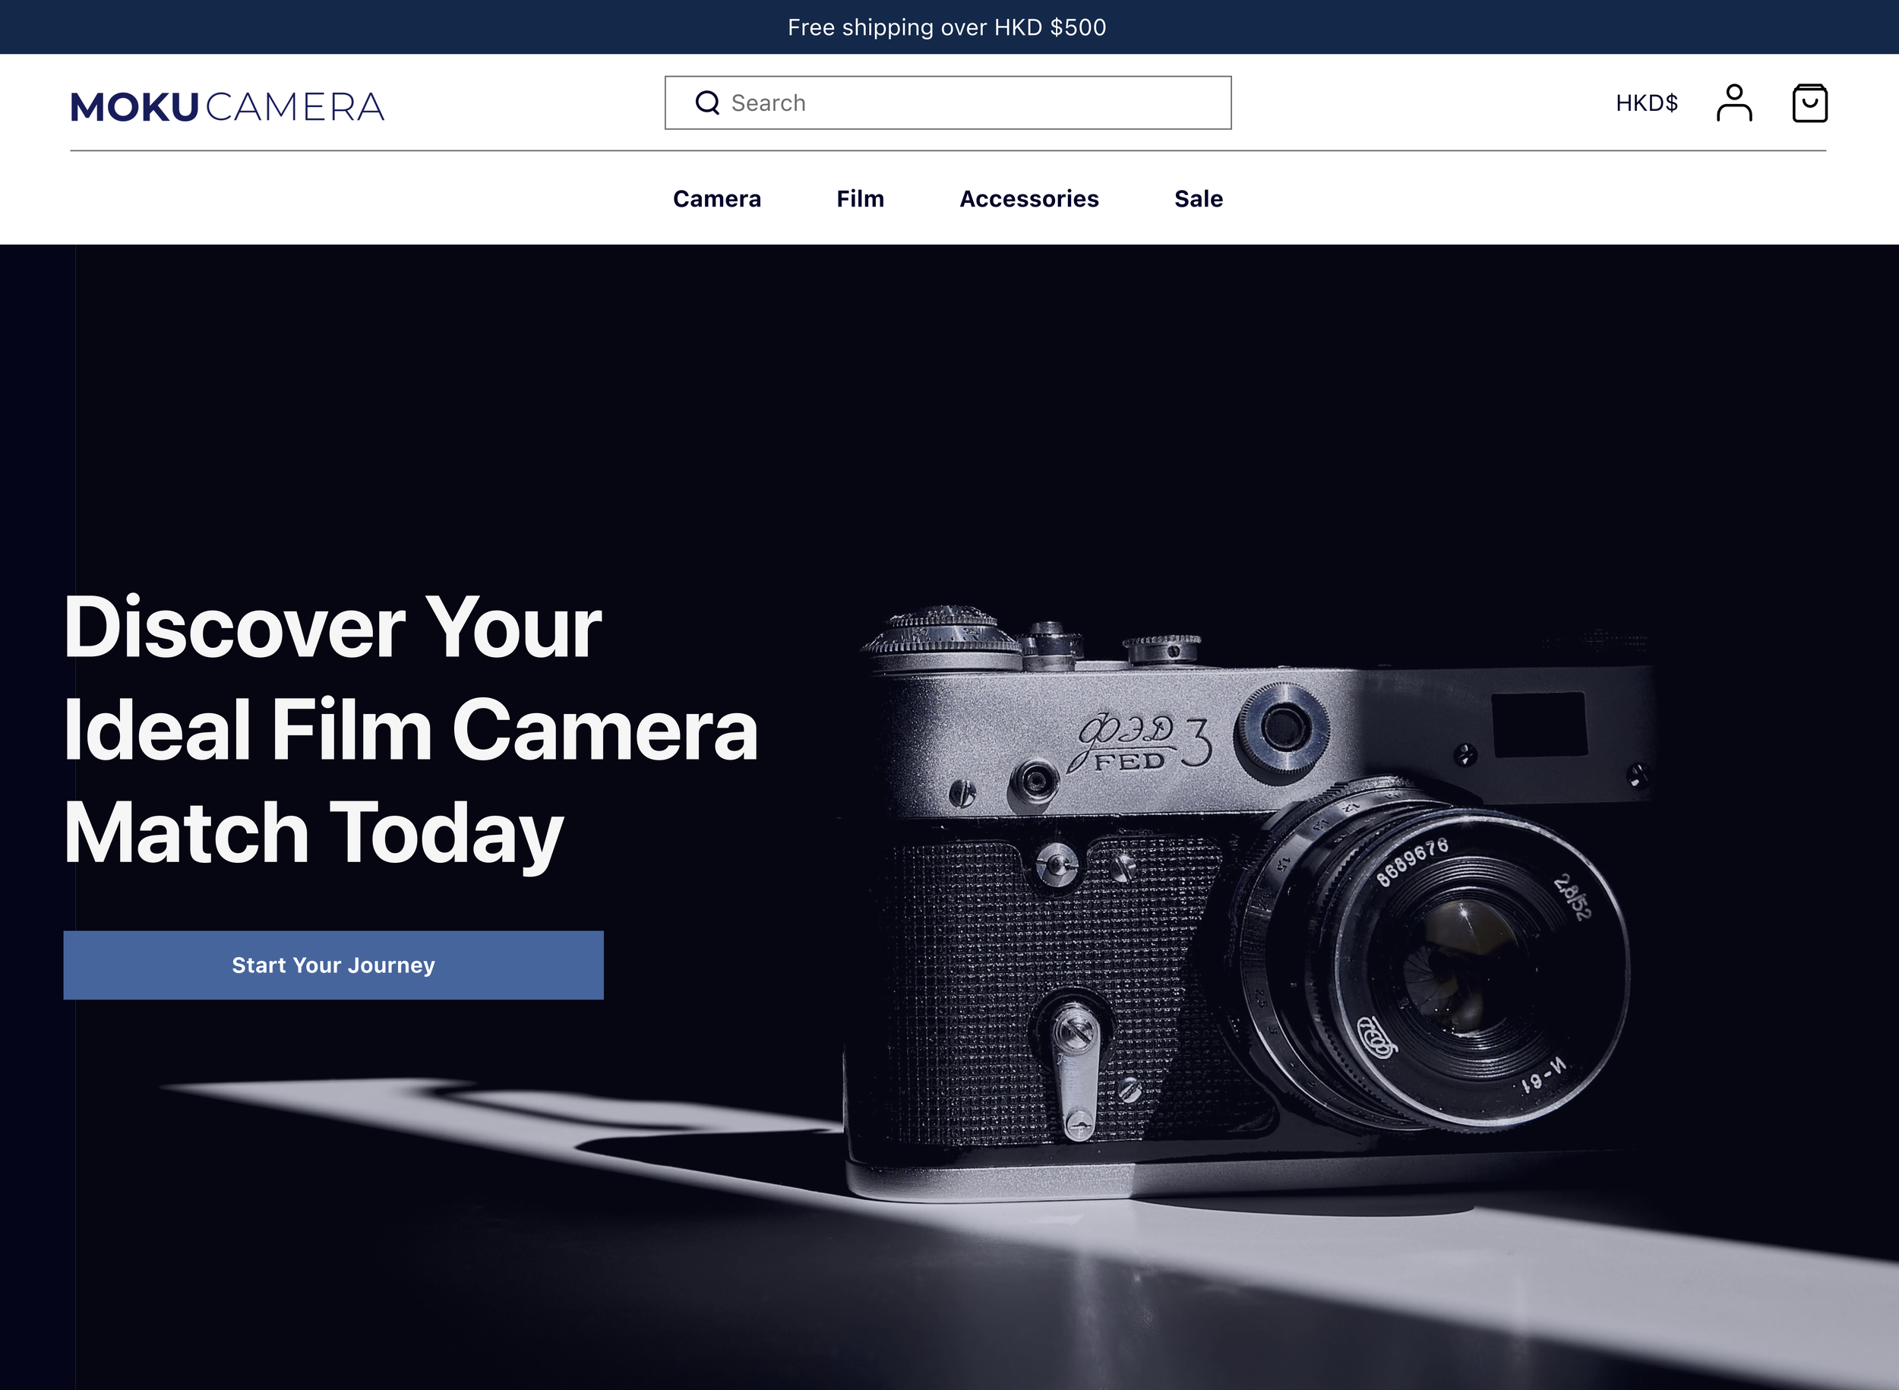Click the Discover Your Ideal Film Camera headline

tap(409, 728)
